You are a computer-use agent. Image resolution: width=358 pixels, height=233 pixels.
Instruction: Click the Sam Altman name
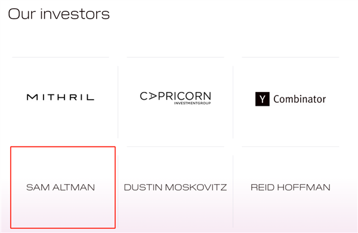[x=60, y=188]
